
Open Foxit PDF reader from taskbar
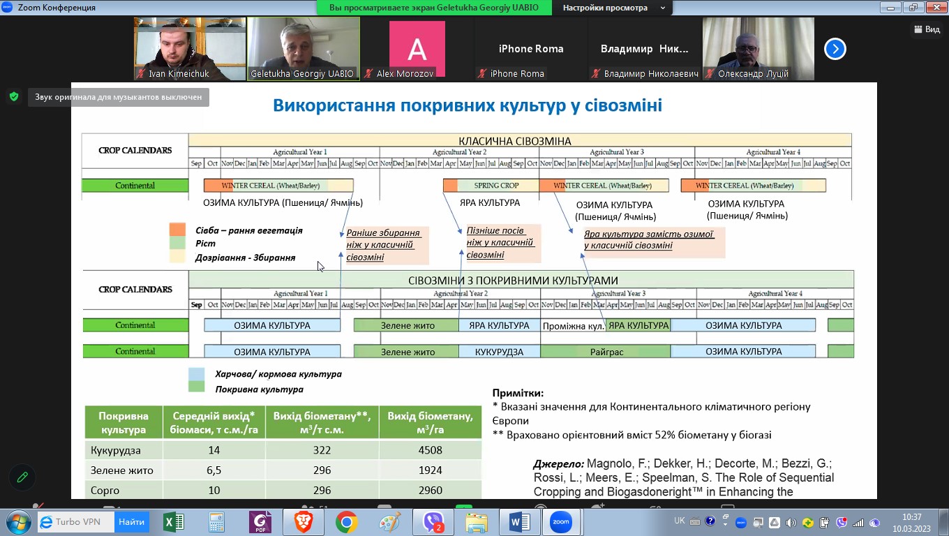click(260, 522)
